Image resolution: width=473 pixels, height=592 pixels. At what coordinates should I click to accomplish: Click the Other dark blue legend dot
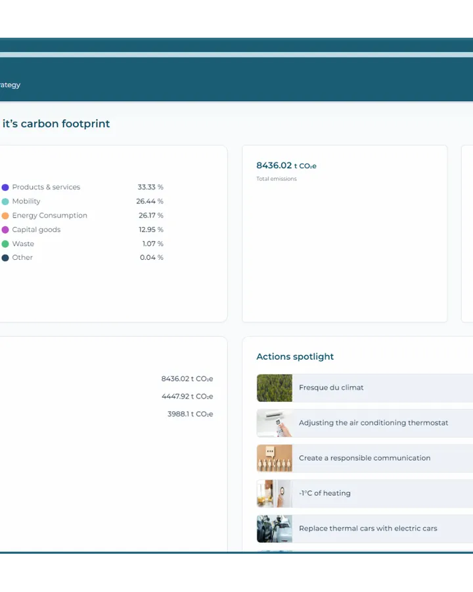tap(5, 258)
